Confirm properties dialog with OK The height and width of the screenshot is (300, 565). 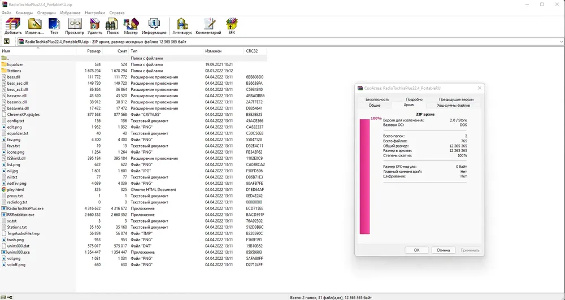click(x=416, y=250)
